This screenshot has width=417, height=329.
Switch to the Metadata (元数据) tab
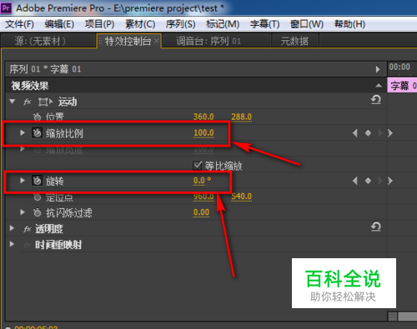(x=294, y=41)
